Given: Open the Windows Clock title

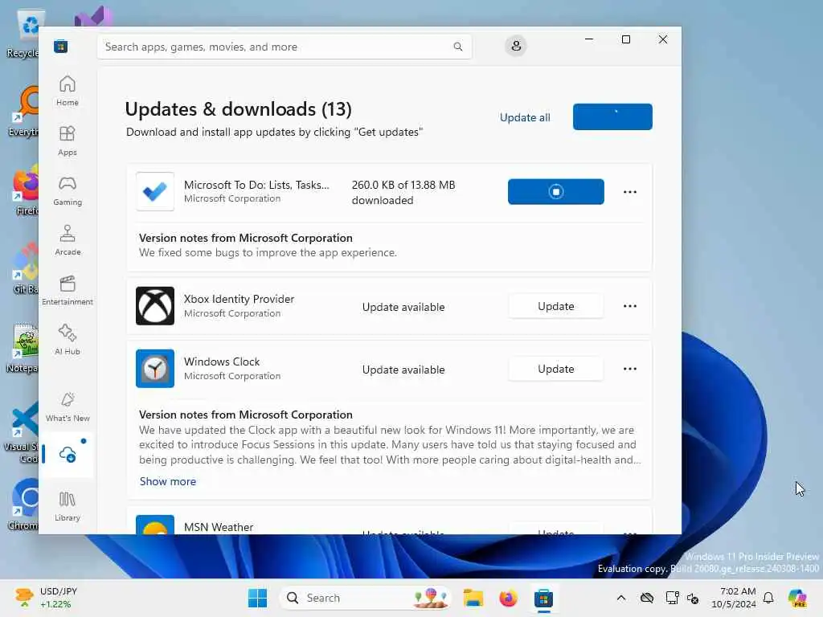Looking at the screenshot, I should tap(222, 362).
